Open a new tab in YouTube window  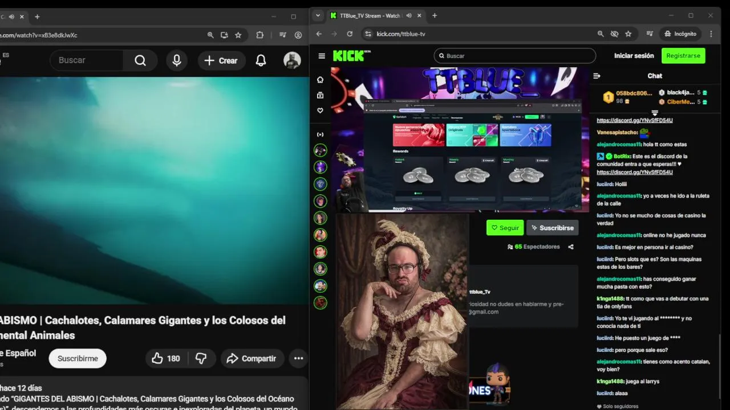[x=37, y=17]
